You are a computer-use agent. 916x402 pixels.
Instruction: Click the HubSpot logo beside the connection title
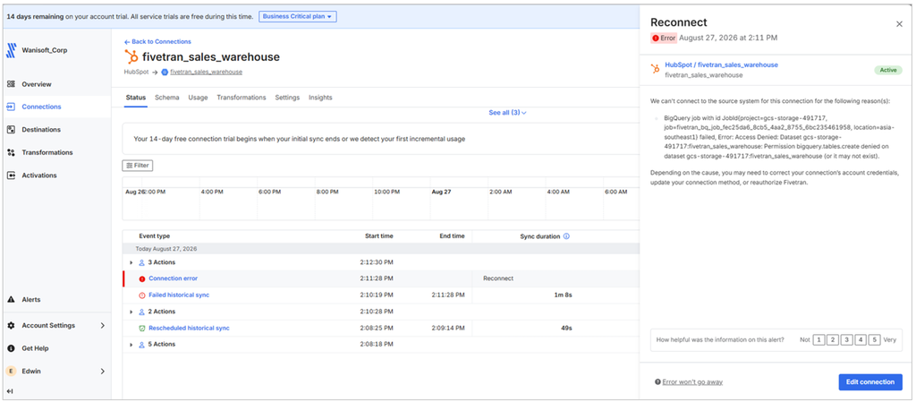[x=131, y=56]
